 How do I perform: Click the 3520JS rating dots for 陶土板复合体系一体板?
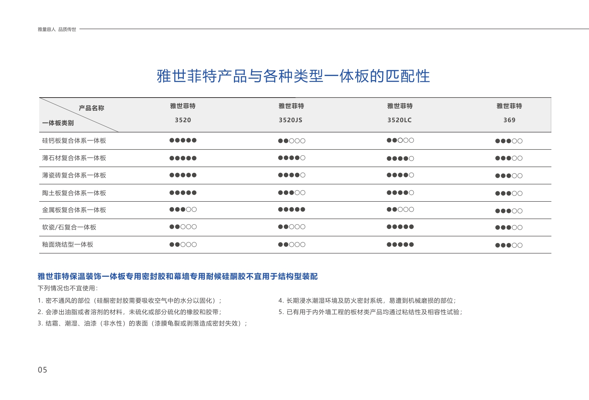tap(292, 193)
